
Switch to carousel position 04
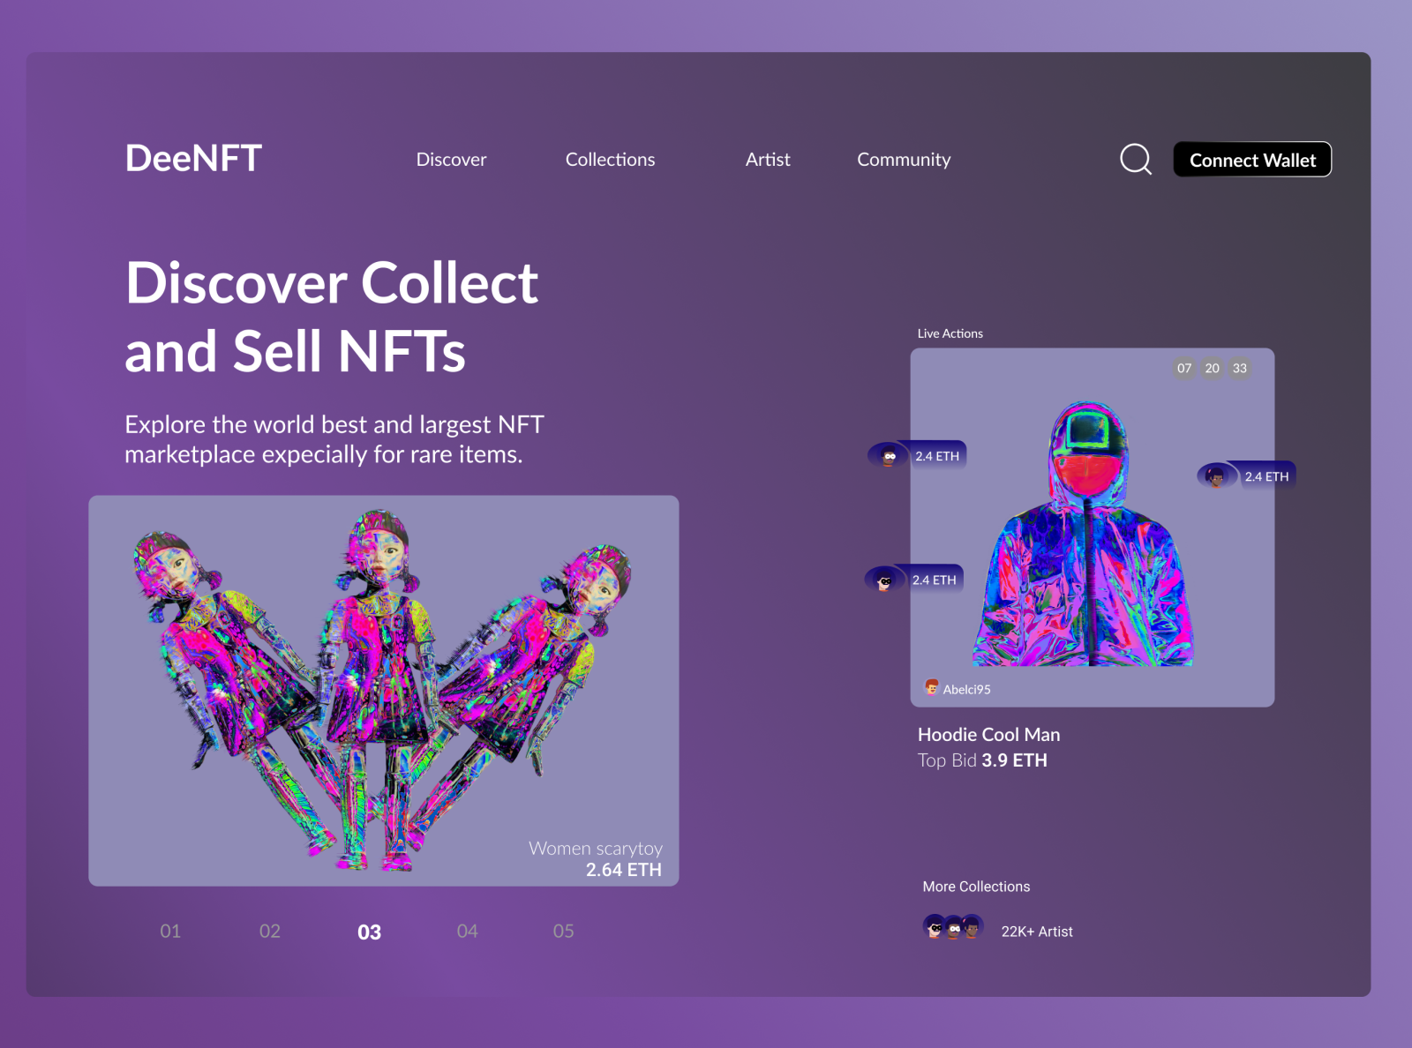click(x=468, y=931)
